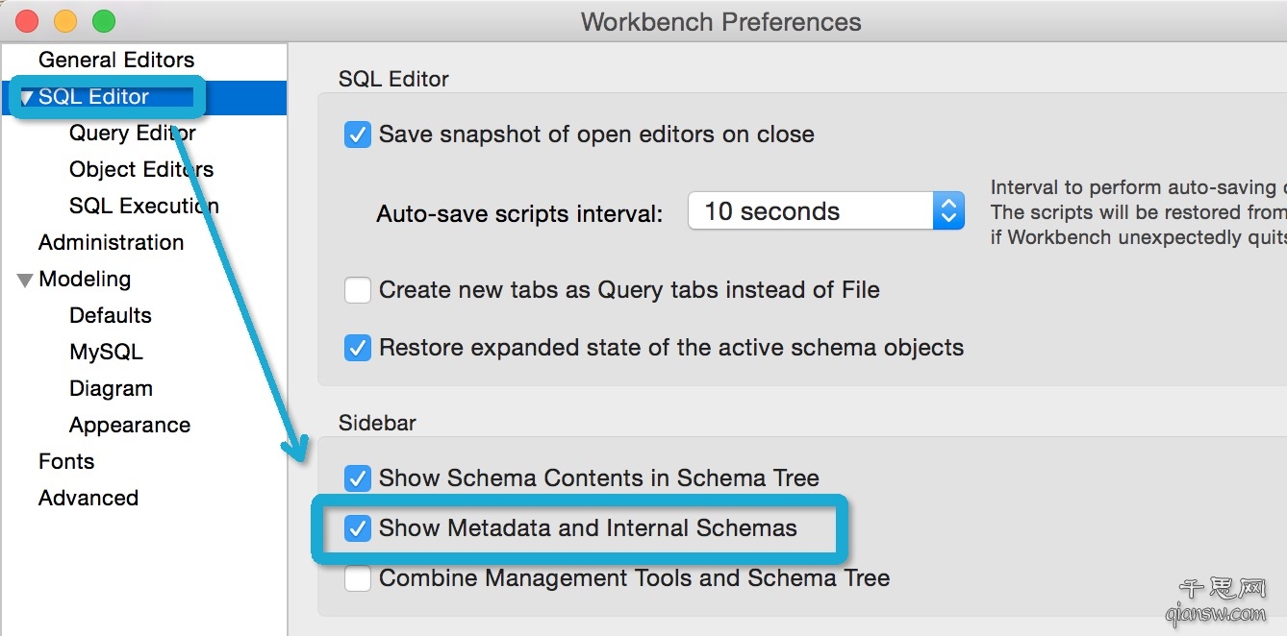Screen dimensions: 1287x636
Task: Uncheck Restore expanded state of schema objects
Action: point(358,348)
